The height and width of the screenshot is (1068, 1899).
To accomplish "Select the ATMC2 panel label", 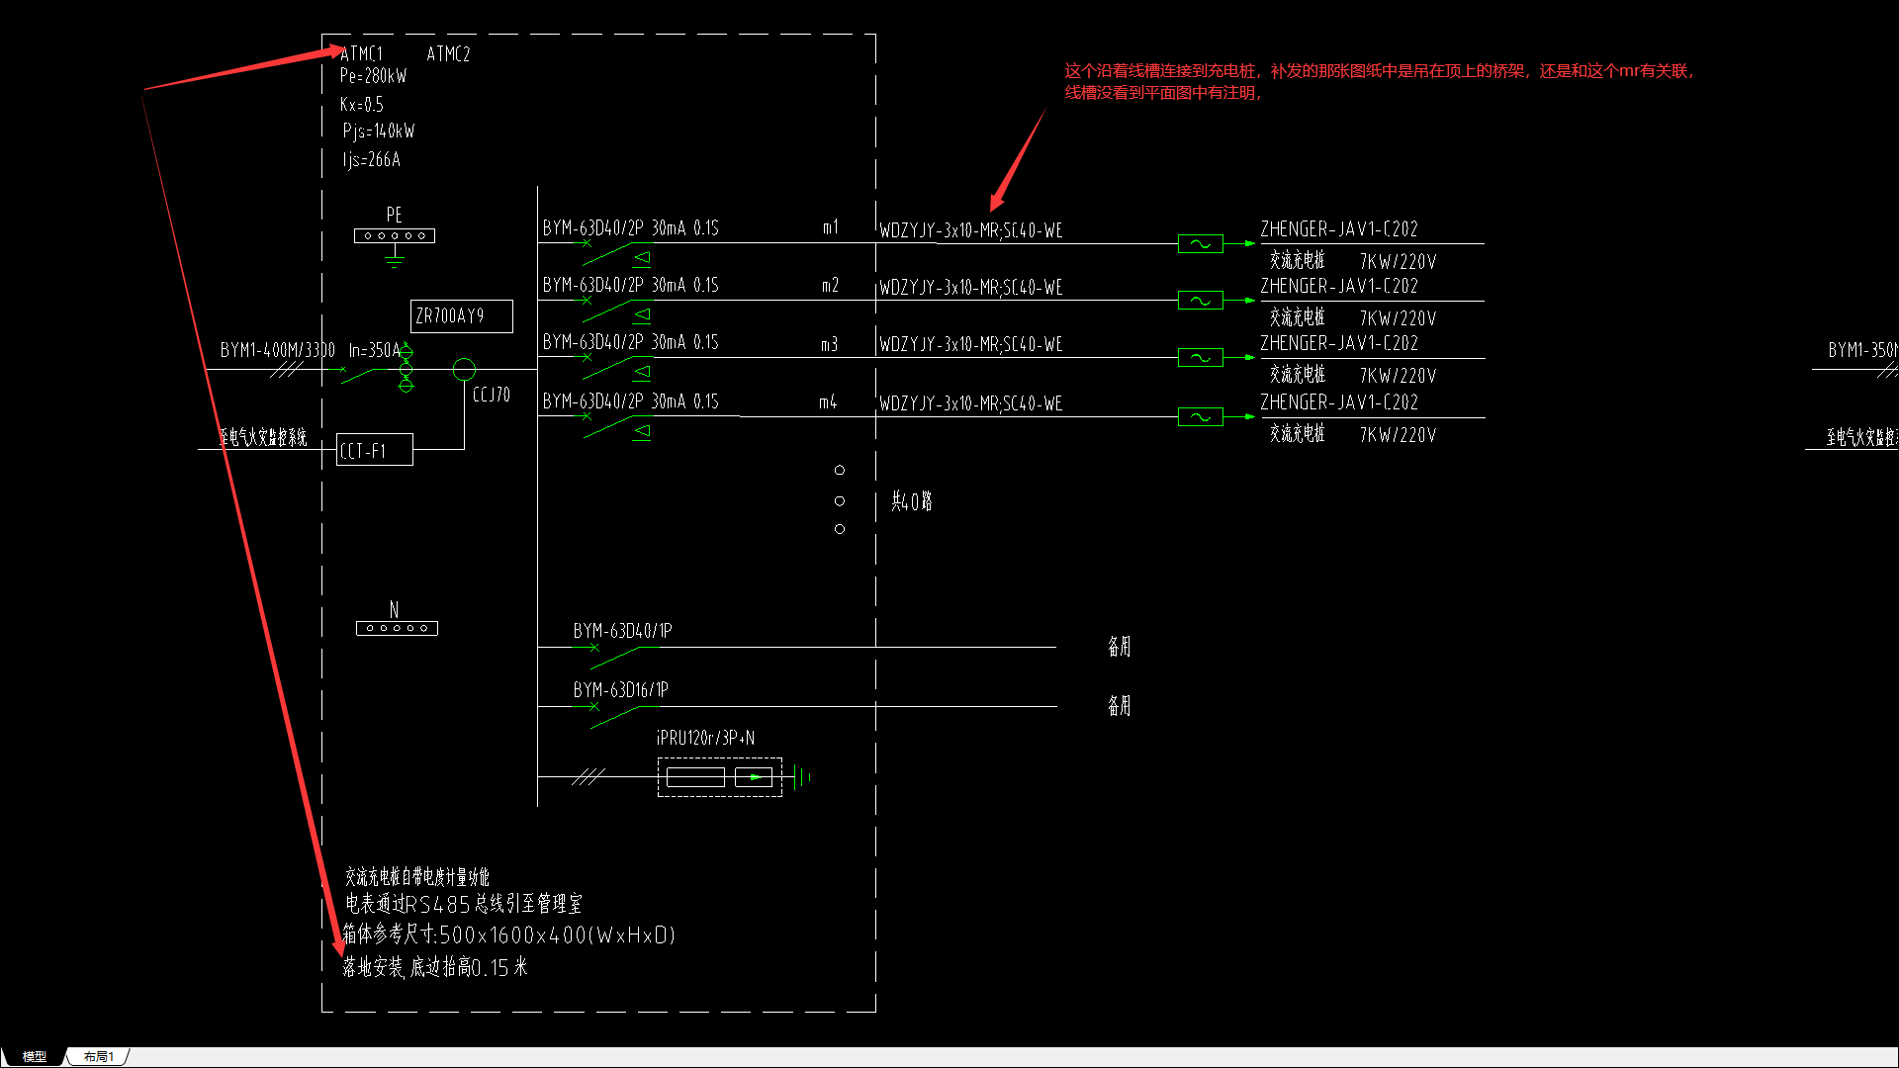I will [x=448, y=54].
